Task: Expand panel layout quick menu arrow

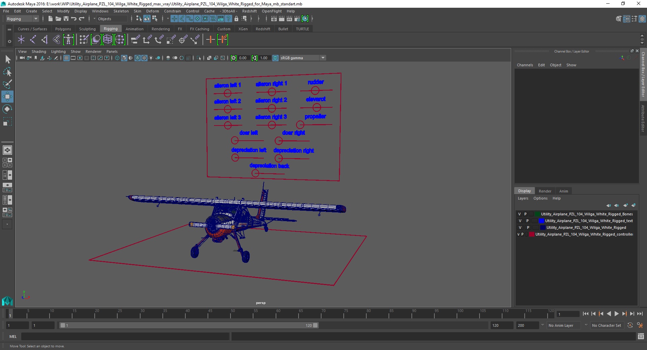Action: pos(7,224)
